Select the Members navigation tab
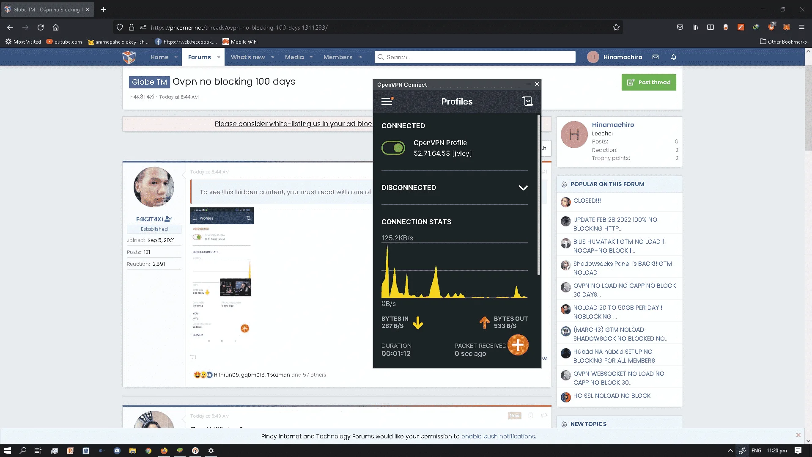 coord(338,57)
